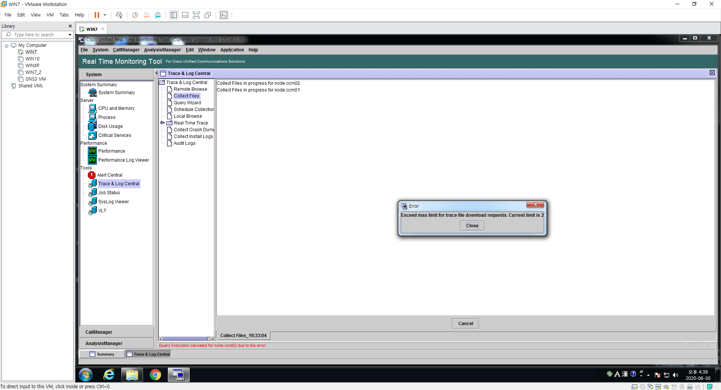
Task: Click the VMware pause VM button
Action: click(x=97, y=15)
